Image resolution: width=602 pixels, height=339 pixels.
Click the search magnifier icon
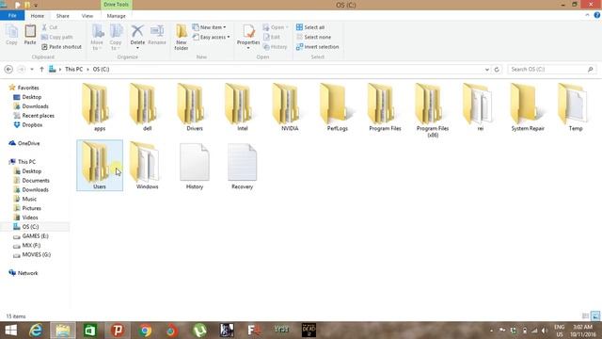tap(591, 69)
